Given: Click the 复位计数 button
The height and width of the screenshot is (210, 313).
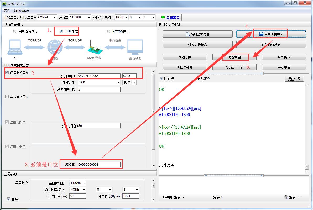Looking at the screenshot, I should [294, 79].
